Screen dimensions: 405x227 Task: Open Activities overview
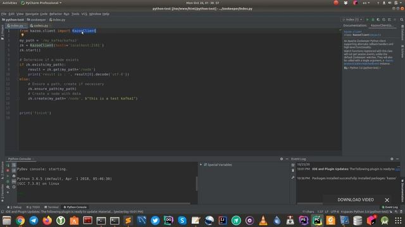(x=9, y=3)
